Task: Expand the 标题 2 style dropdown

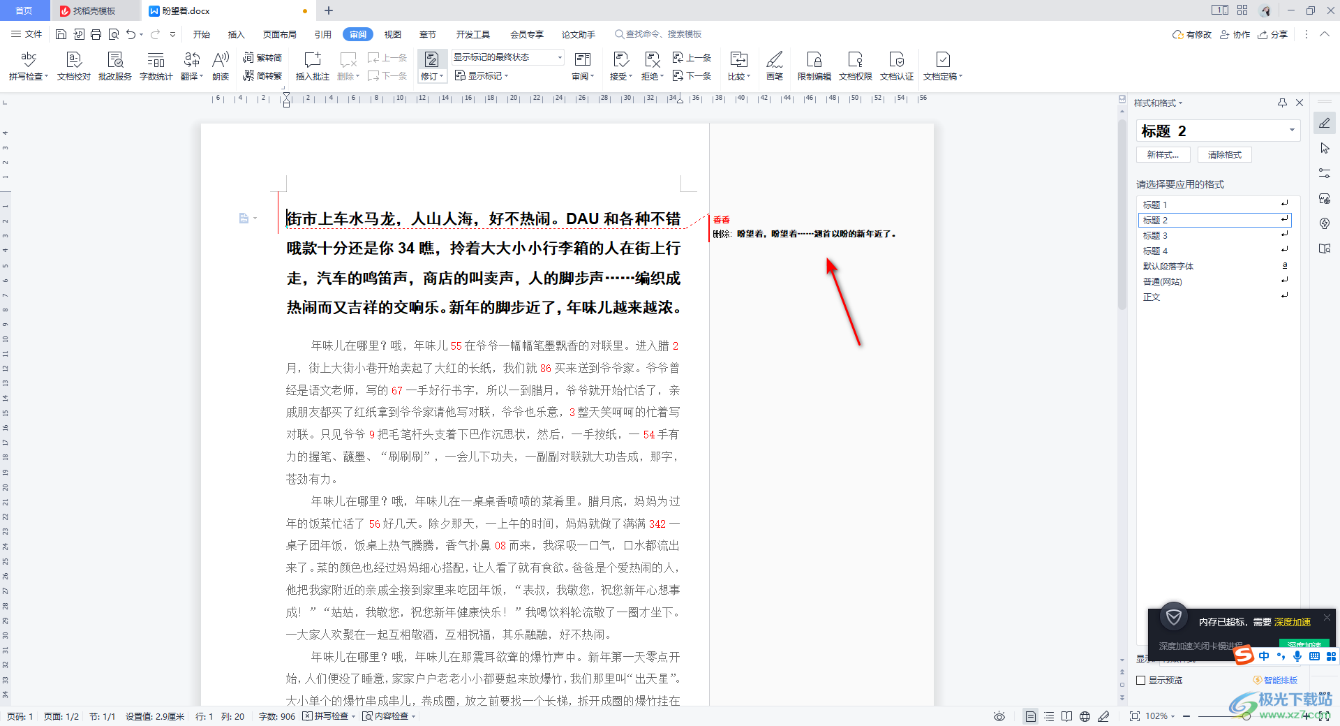Action: pyautogui.click(x=1292, y=131)
